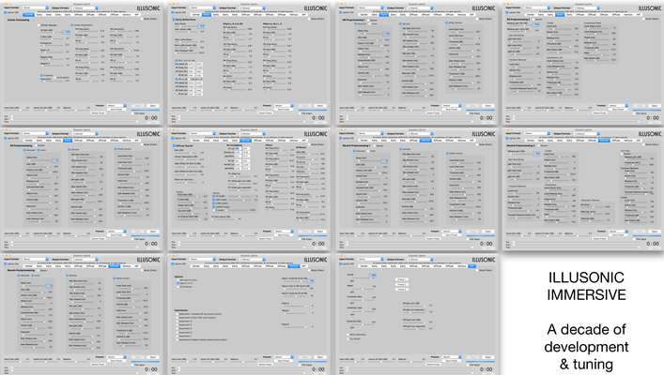
Task: Toggle Center Bypass checkbox in Center Processing window
Action: (39, 25)
